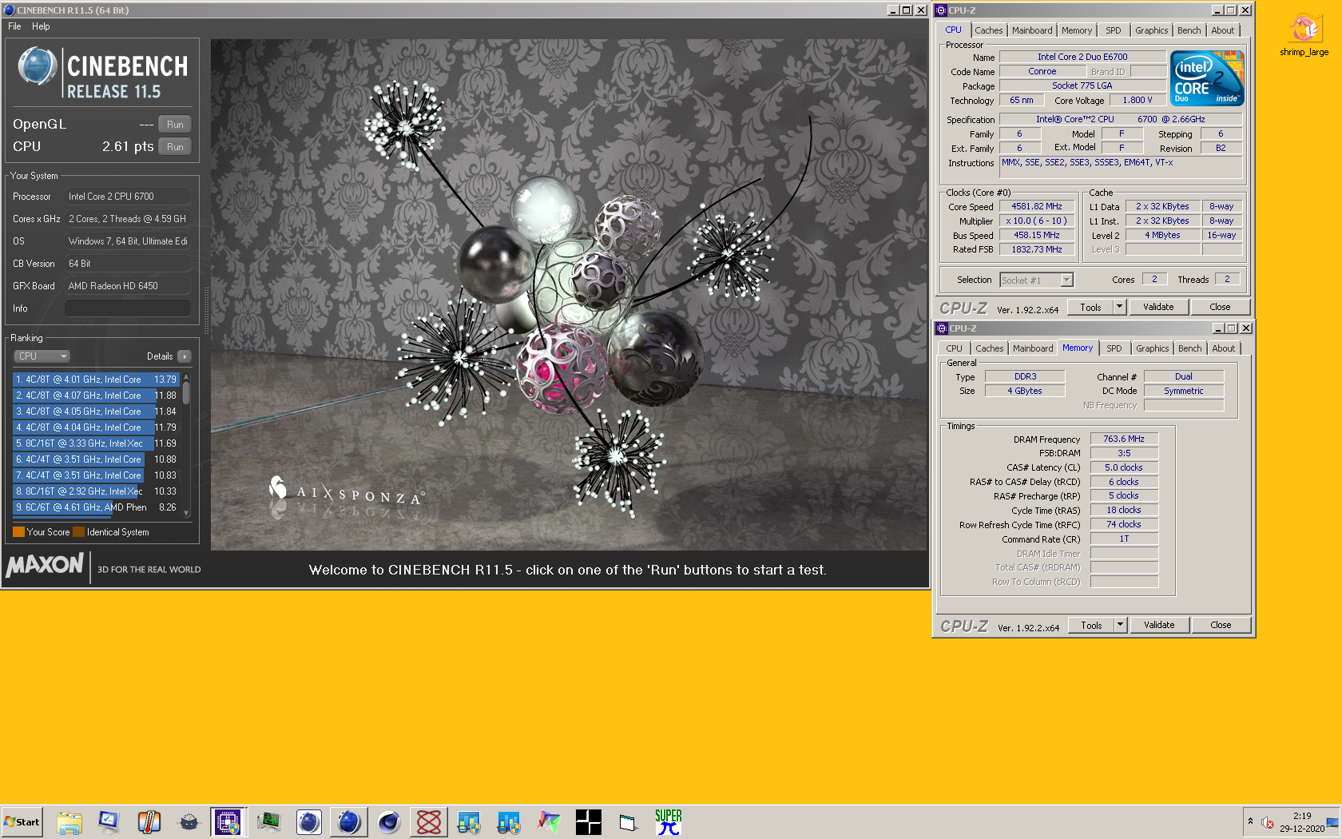The image size is (1342, 839).
Task: Open Windows Explorer folder from taskbar
Action: coord(69,822)
